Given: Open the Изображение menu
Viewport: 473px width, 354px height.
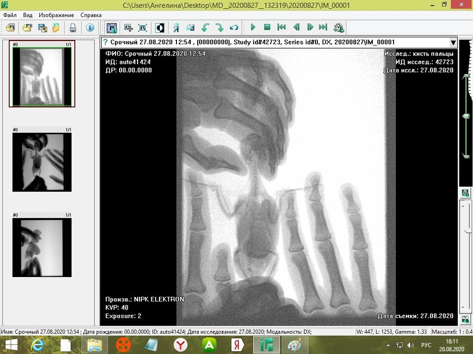Looking at the screenshot, I should tap(56, 15).
